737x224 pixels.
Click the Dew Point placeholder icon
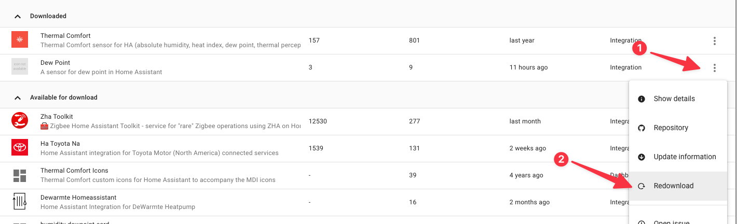[x=20, y=67]
